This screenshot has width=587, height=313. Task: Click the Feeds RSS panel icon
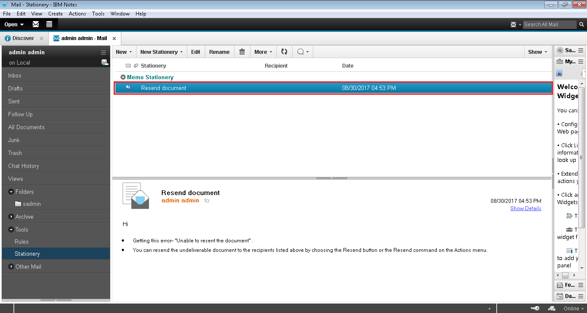pos(560,285)
